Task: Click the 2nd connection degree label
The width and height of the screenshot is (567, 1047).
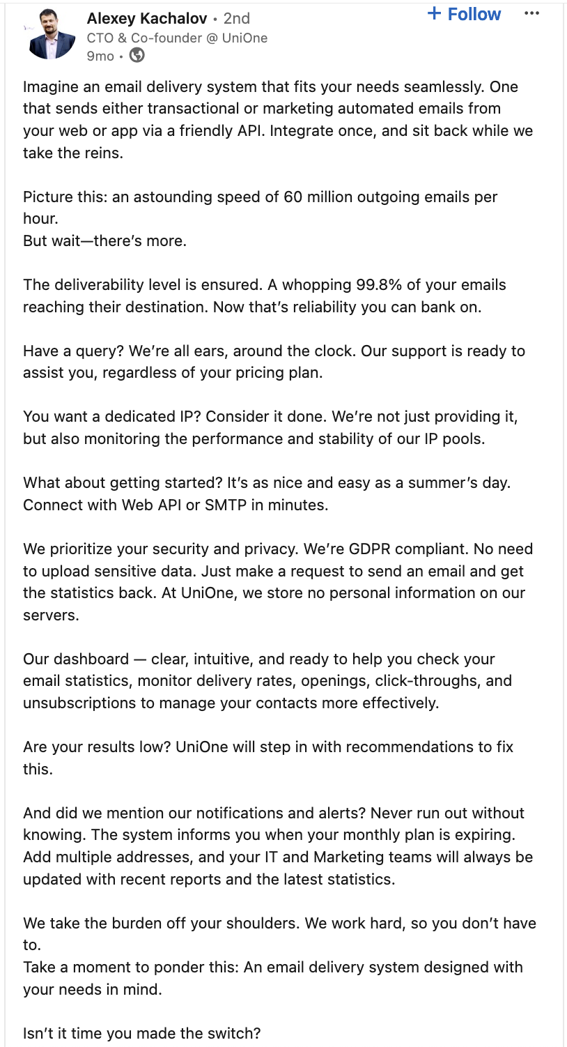Action: coord(237,18)
